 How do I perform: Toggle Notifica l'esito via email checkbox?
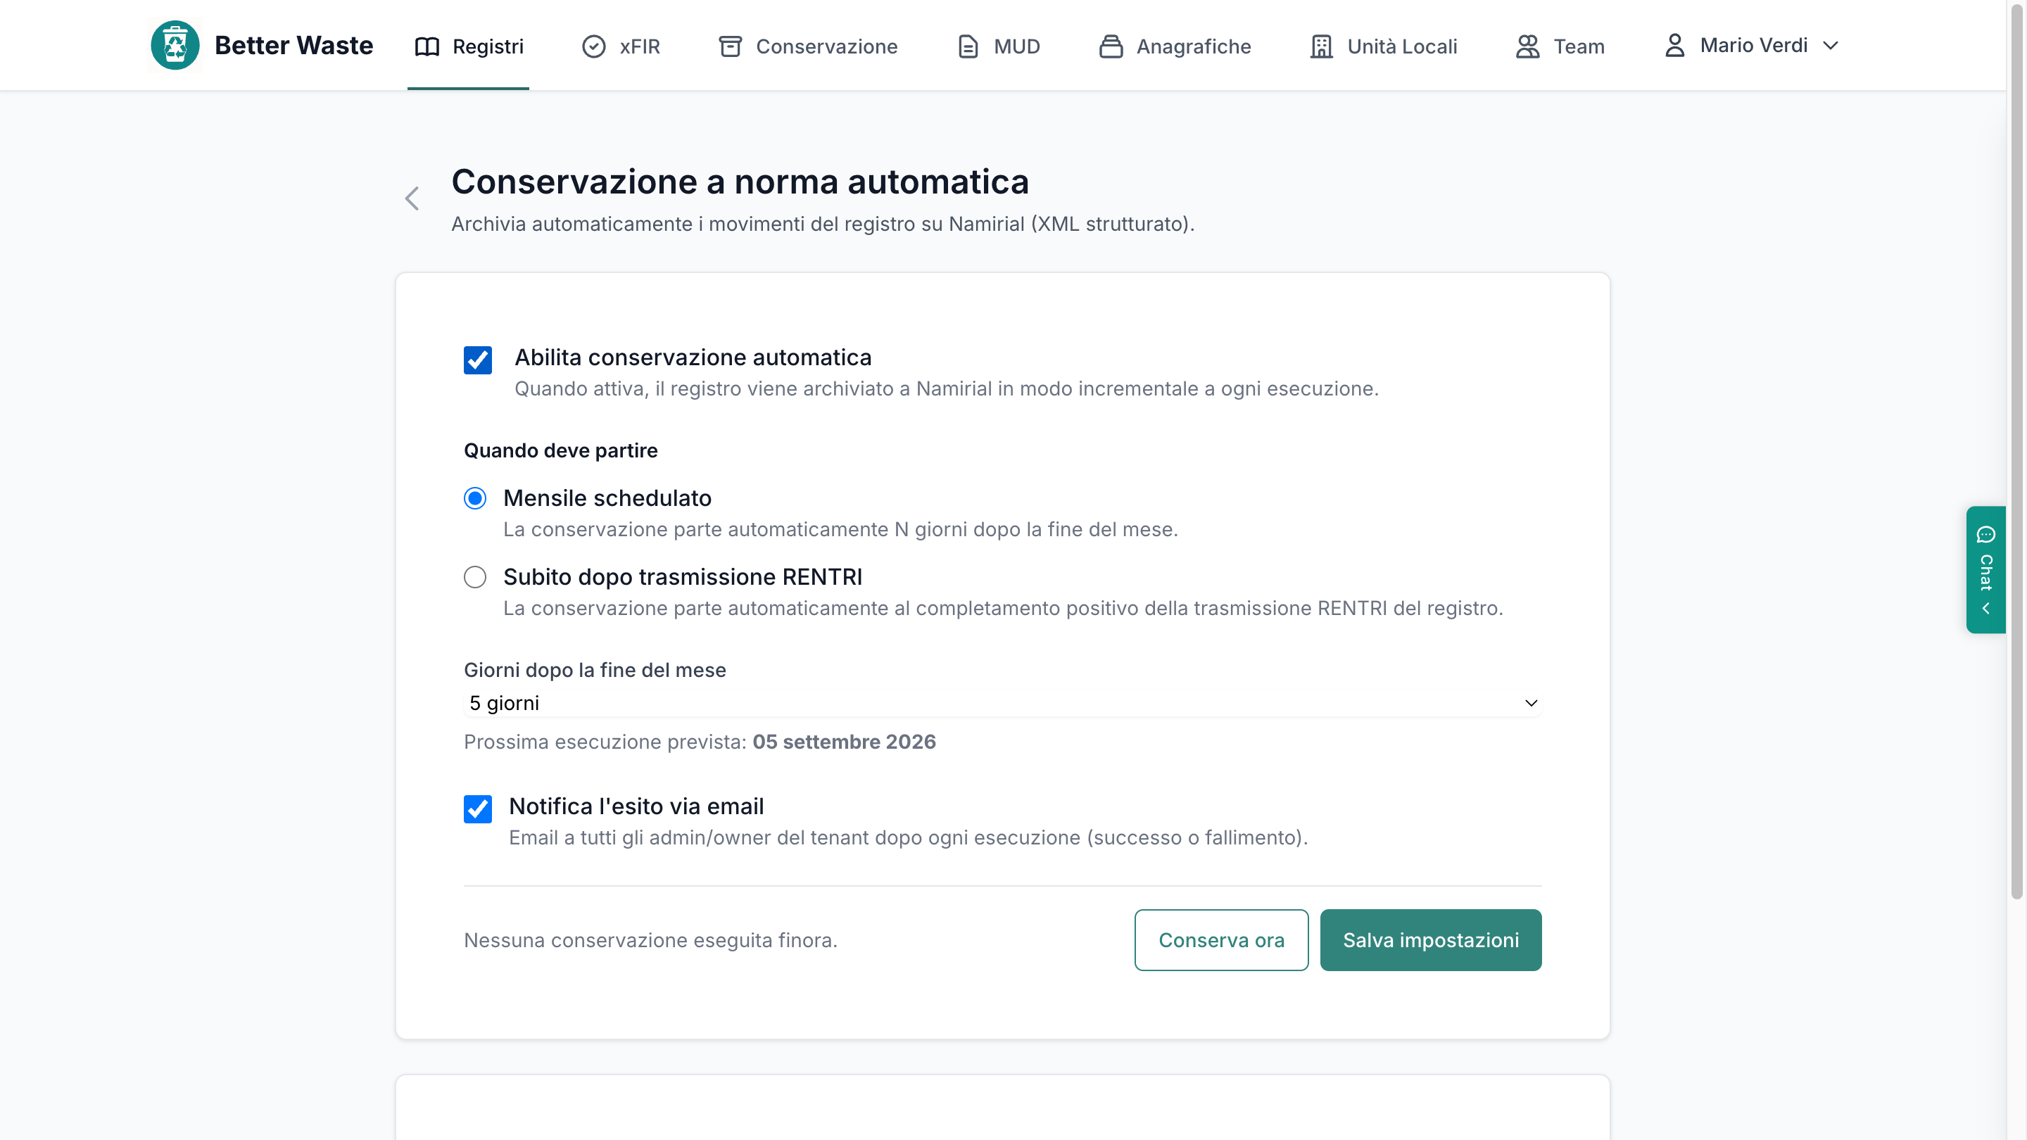pos(478,809)
